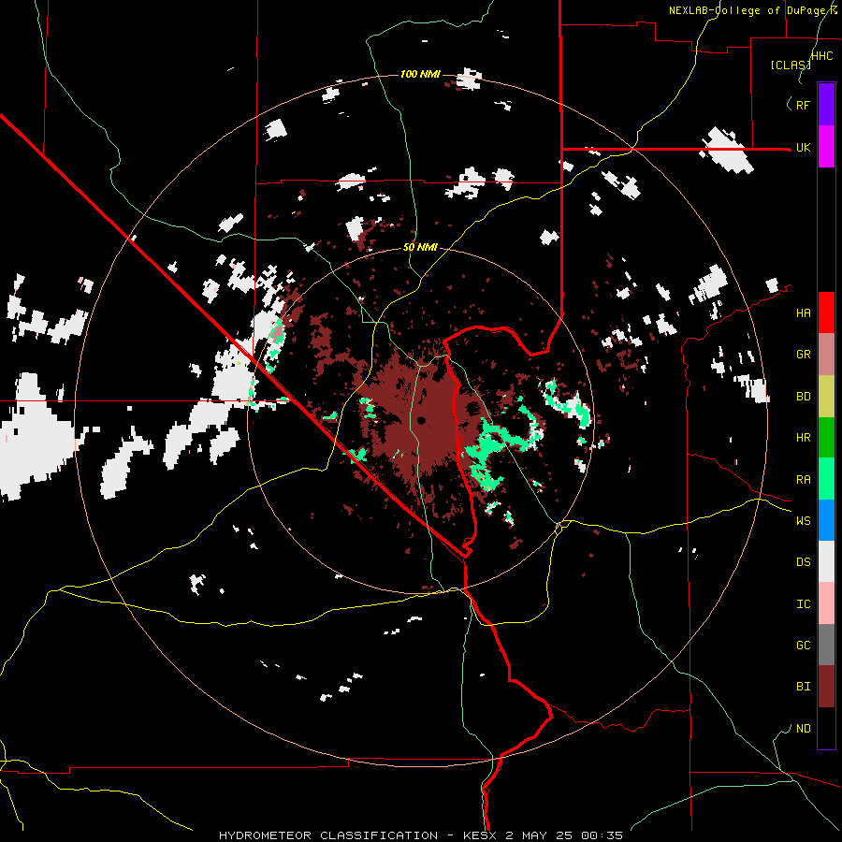Click the 50 NMI range ring label
This screenshot has height=842, width=842.
click(x=420, y=248)
